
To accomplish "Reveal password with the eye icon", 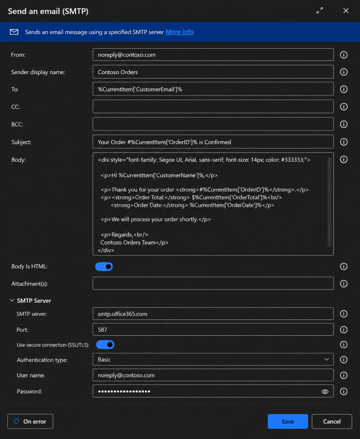I will coord(325,392).
